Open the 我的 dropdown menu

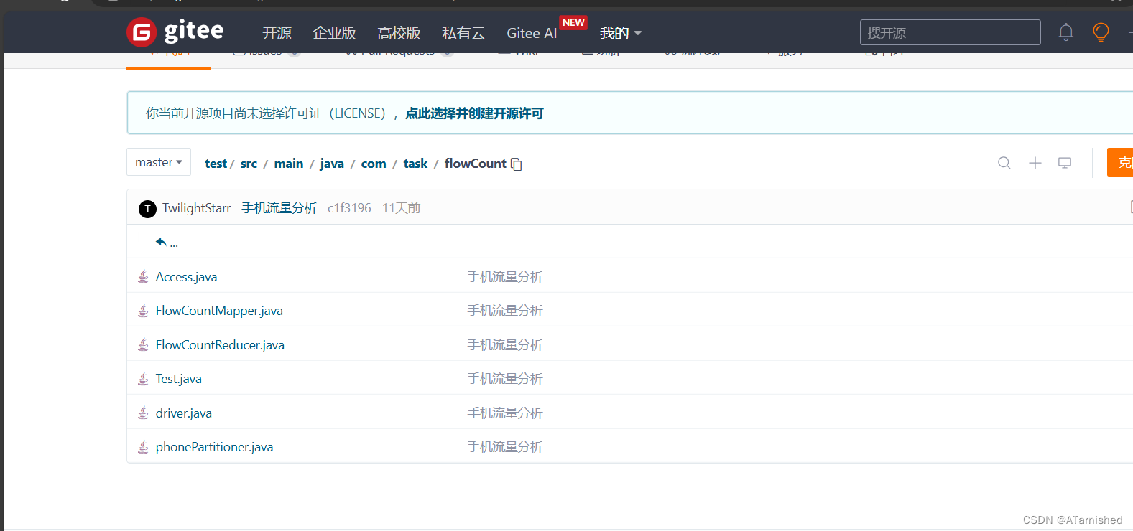pyautogui.click(x=621, y=33)
